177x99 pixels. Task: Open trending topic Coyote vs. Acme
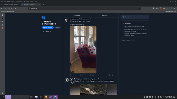129,35
